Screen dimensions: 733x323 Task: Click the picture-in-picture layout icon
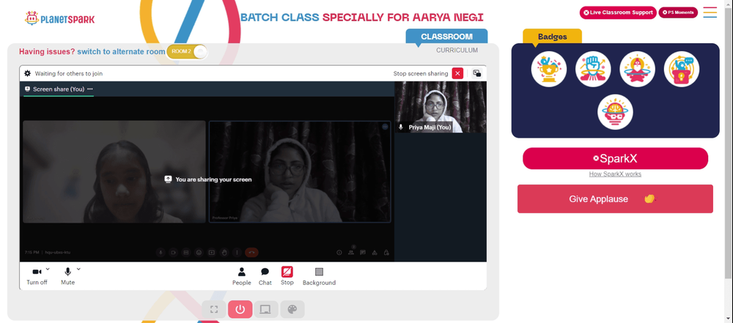click(x=477, y=73)
